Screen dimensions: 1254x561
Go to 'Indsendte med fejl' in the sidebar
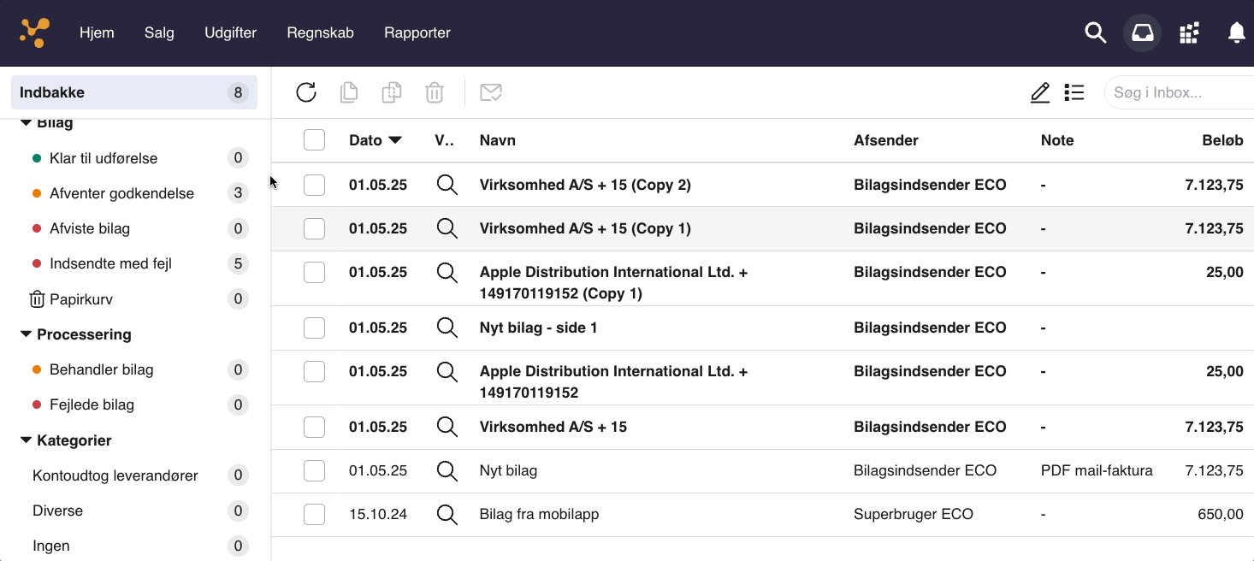(x=110, y=263)
